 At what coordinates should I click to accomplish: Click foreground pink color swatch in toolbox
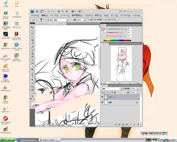tap(32, 102)
